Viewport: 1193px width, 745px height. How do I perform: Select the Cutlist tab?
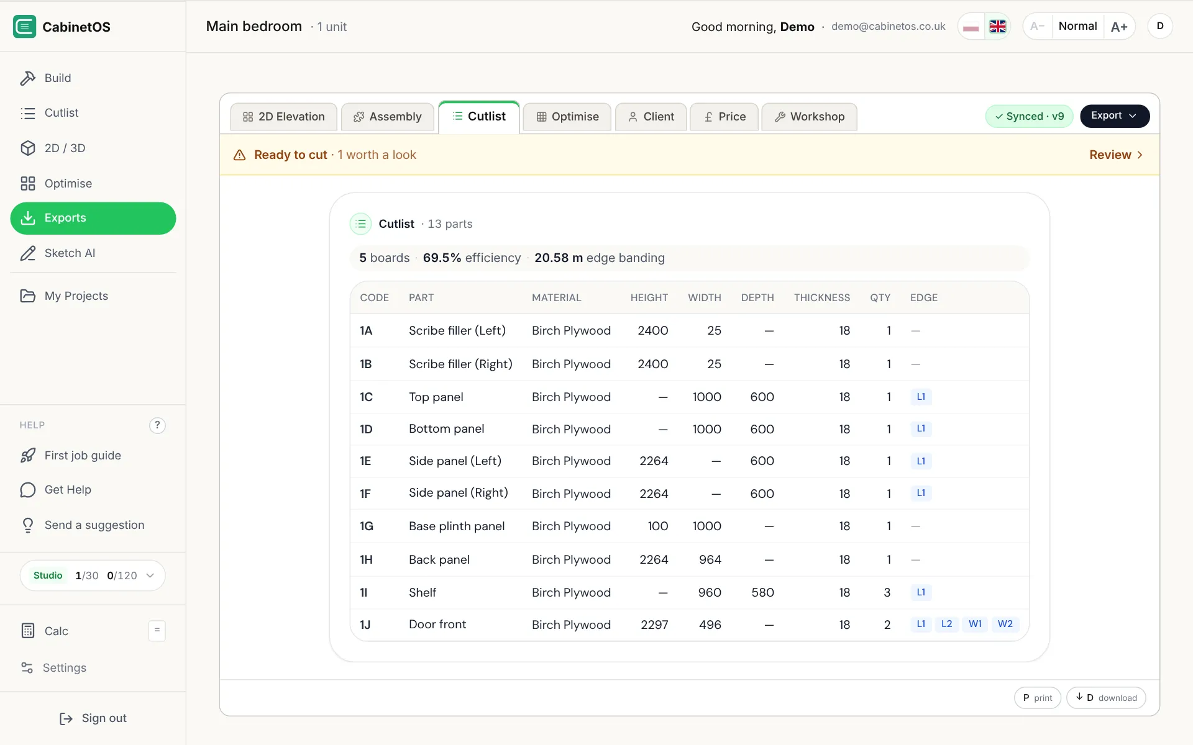tap(479, 117)
